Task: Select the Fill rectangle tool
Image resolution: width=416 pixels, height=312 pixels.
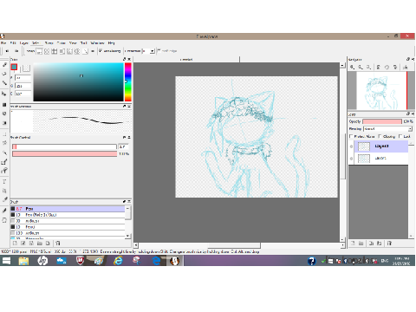Action: 4,104
